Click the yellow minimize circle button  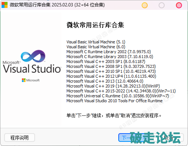(x=145, y=5)
